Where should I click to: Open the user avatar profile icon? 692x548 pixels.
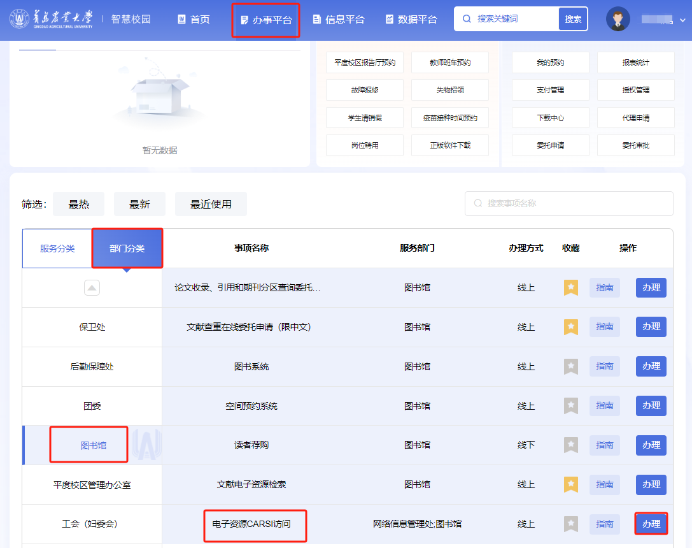(x=618, y=19)
